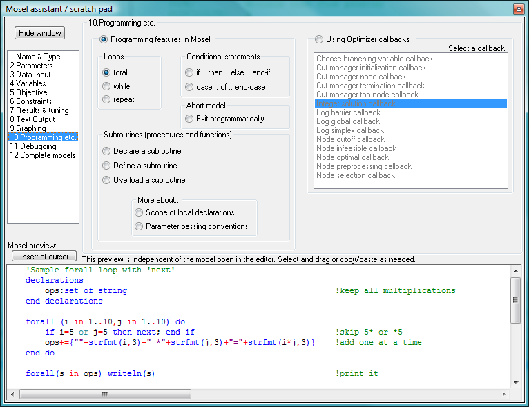Select Overload a subroutine option
This screenshot has height=407, width=529.
tap(106, 180)
